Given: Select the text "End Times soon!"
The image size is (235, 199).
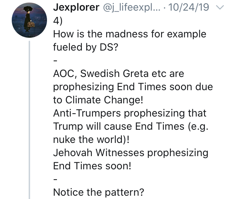Looking at the screenshot, I should pyautogui.click(x=92, y=166).
